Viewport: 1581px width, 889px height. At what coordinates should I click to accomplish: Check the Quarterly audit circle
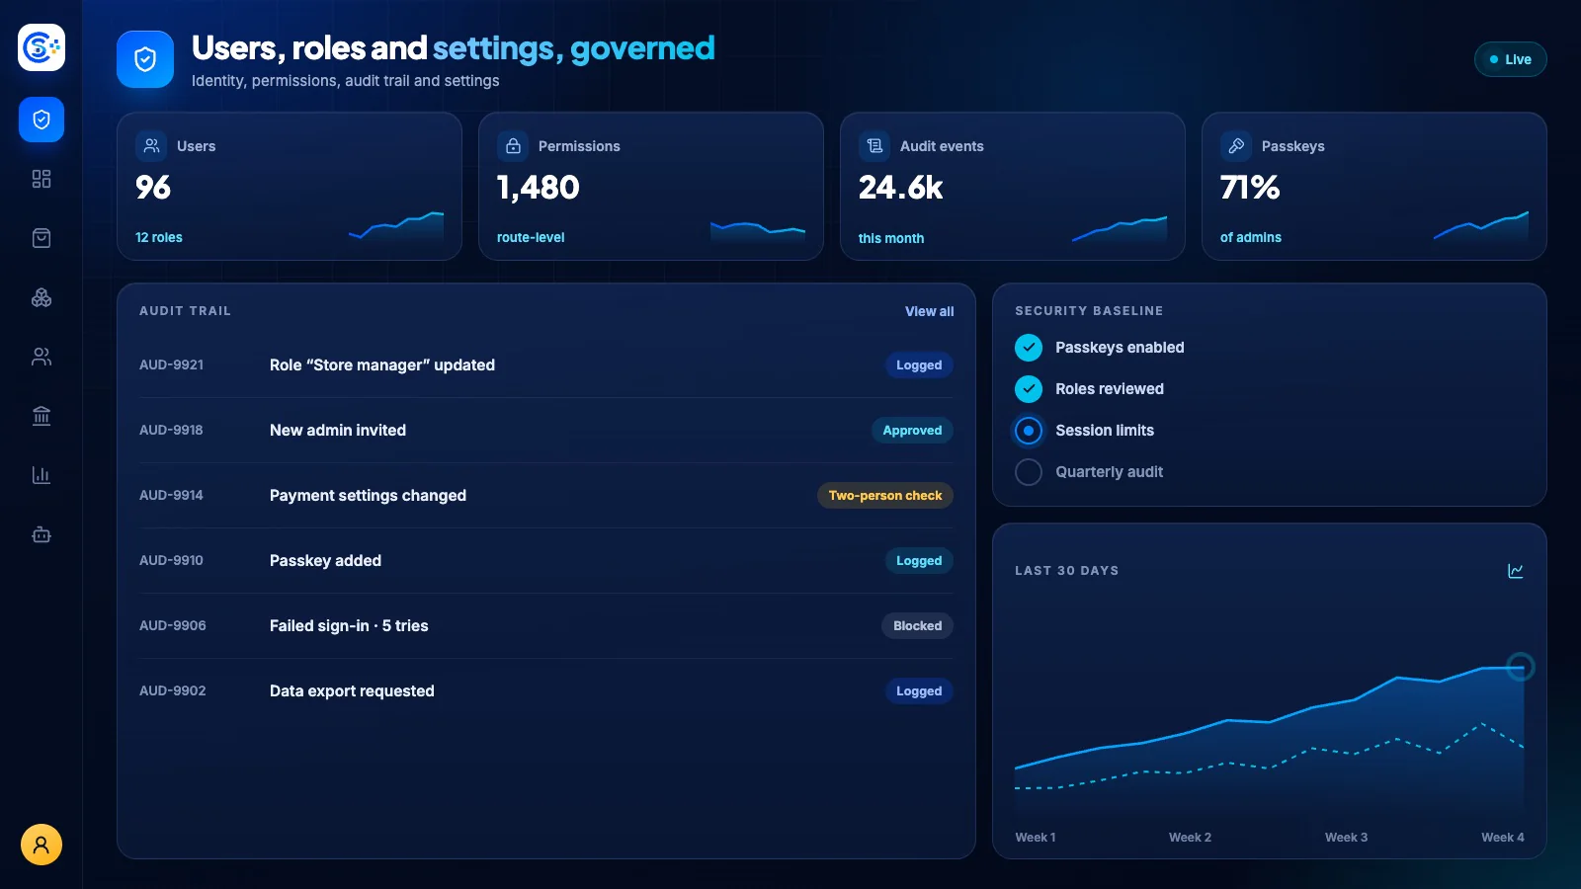coord(1029,472)
